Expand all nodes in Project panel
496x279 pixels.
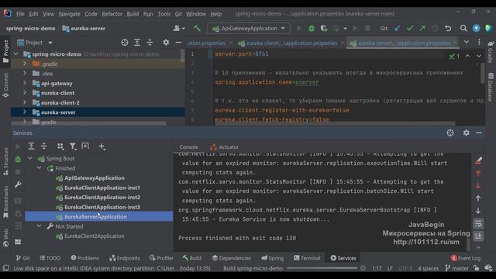pos(137,43)
